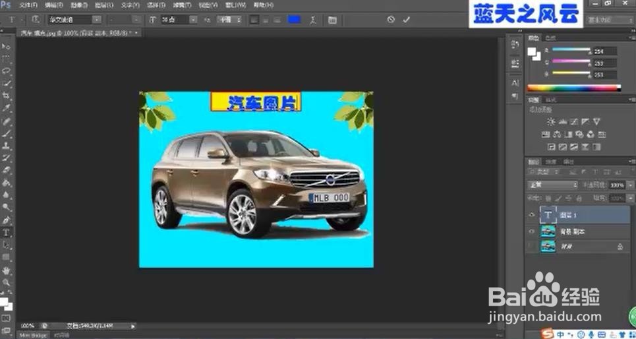The width and height of the screenshot is (636, 339).
Task: Adjust the red channel slider
Action: coord(571,50)
